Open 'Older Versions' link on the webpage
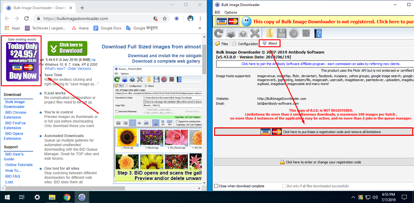Screen dimensions: 414x203 [x=79, y=69]
